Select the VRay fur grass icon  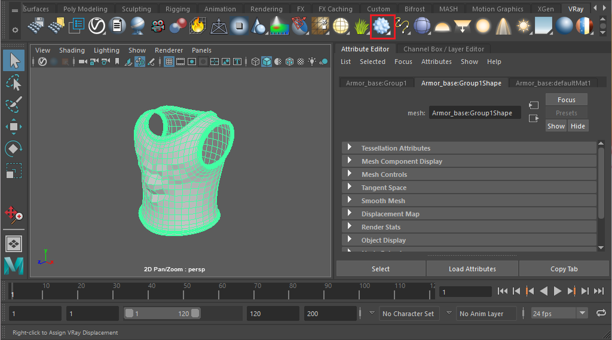[362, 26]
